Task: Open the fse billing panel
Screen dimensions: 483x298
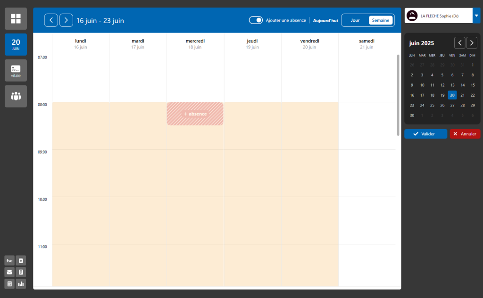Action: click(9, 260)
